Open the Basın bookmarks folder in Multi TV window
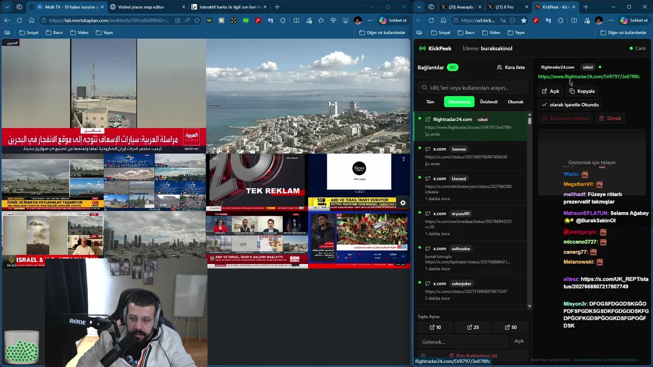653x367 pixels. 54,33
